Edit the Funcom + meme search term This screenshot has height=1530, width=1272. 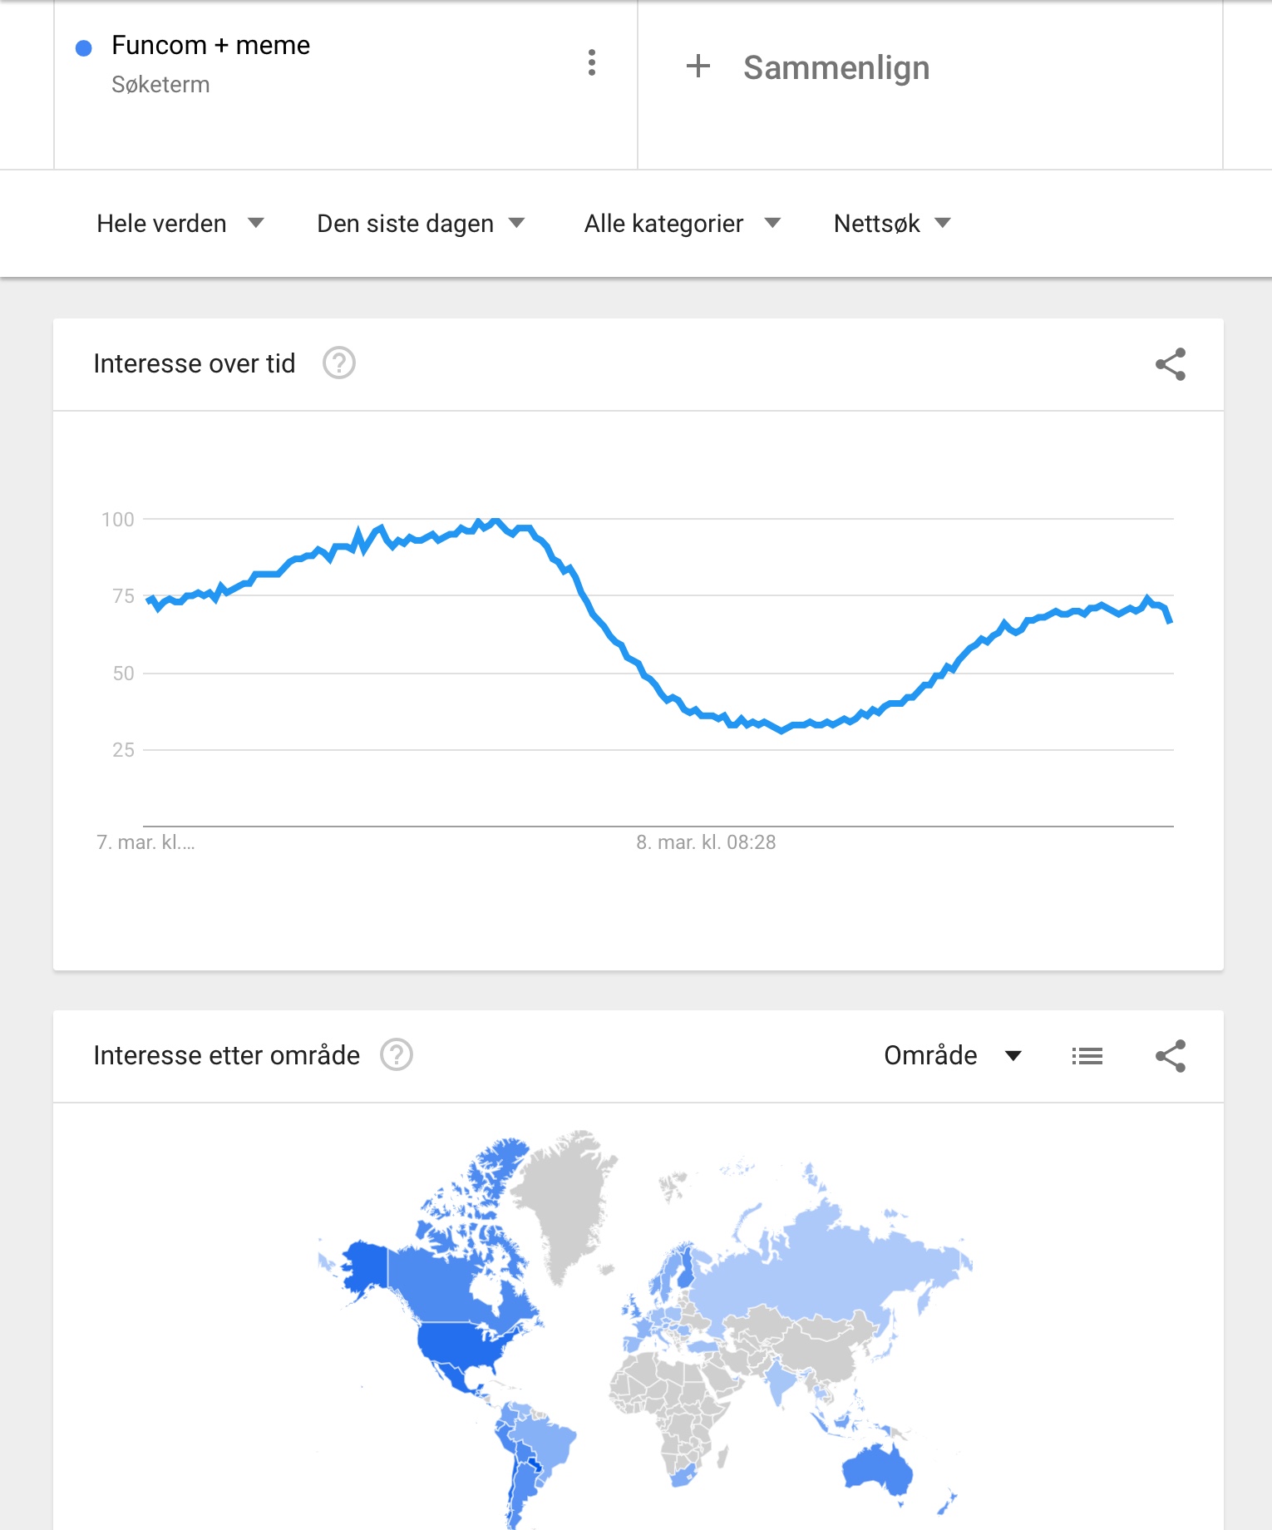[x=210, y=45]
